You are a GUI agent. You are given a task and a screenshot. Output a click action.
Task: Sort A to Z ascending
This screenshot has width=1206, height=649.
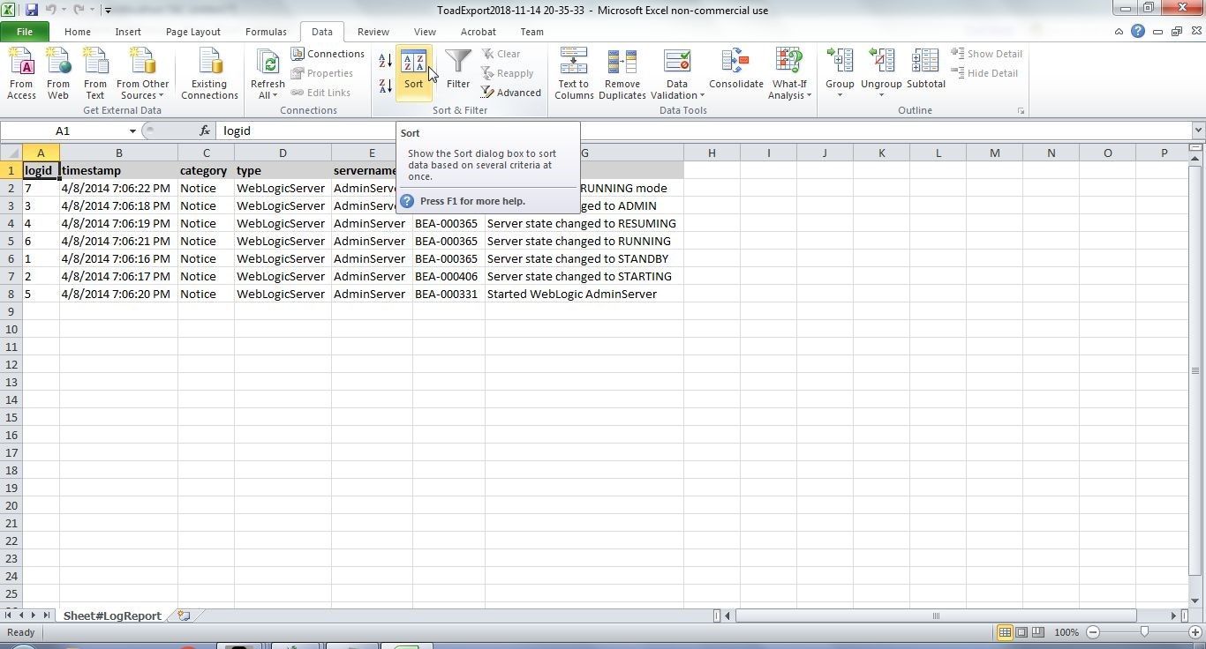(x=386, y=61)
